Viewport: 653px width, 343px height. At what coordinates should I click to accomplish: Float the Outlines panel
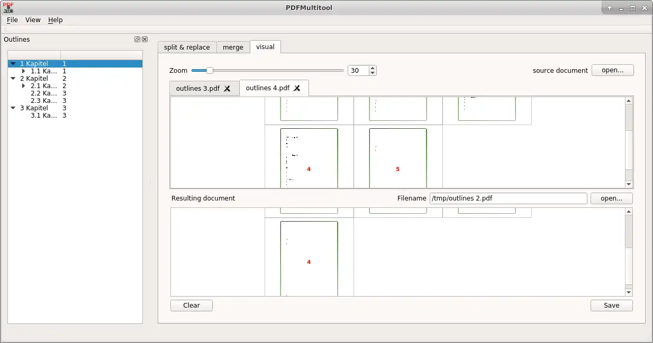pyautogui.click(x=137, y=40)
